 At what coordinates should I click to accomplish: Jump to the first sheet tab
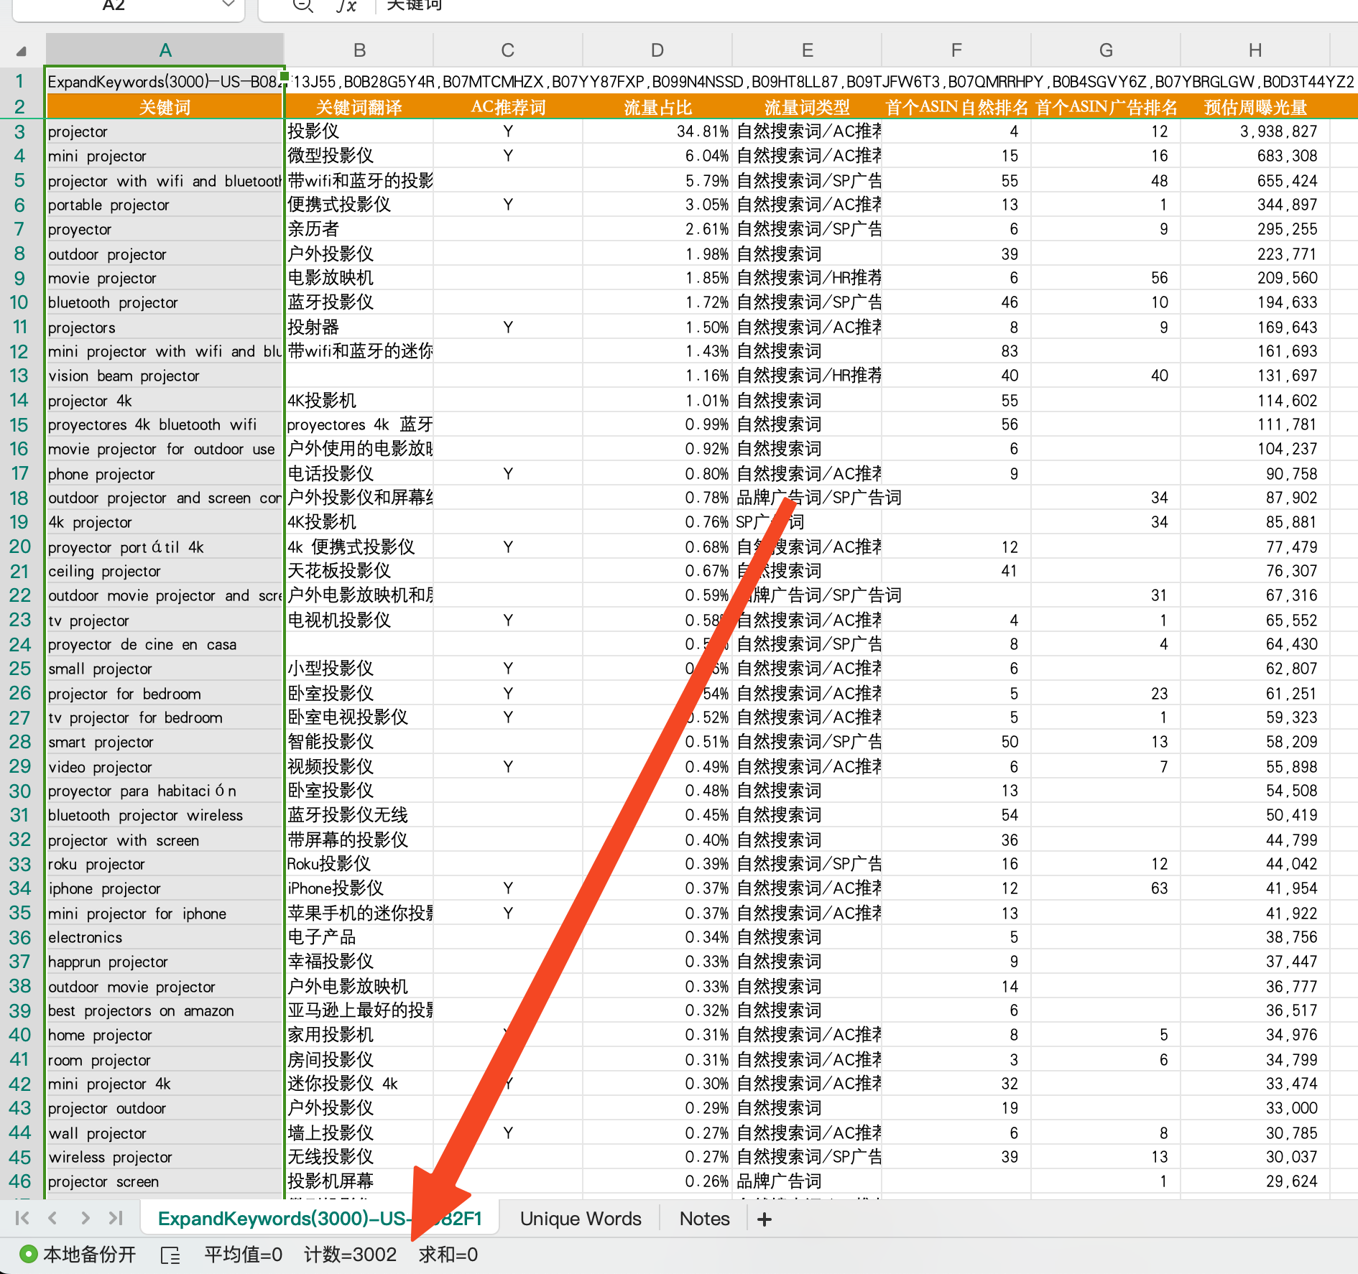22,1218
